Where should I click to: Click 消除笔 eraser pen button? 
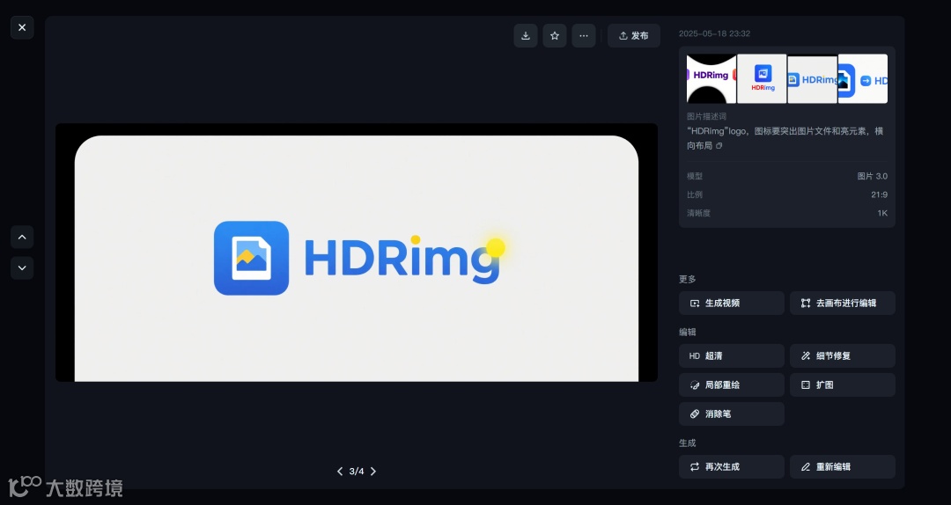(x=732, y=414)
